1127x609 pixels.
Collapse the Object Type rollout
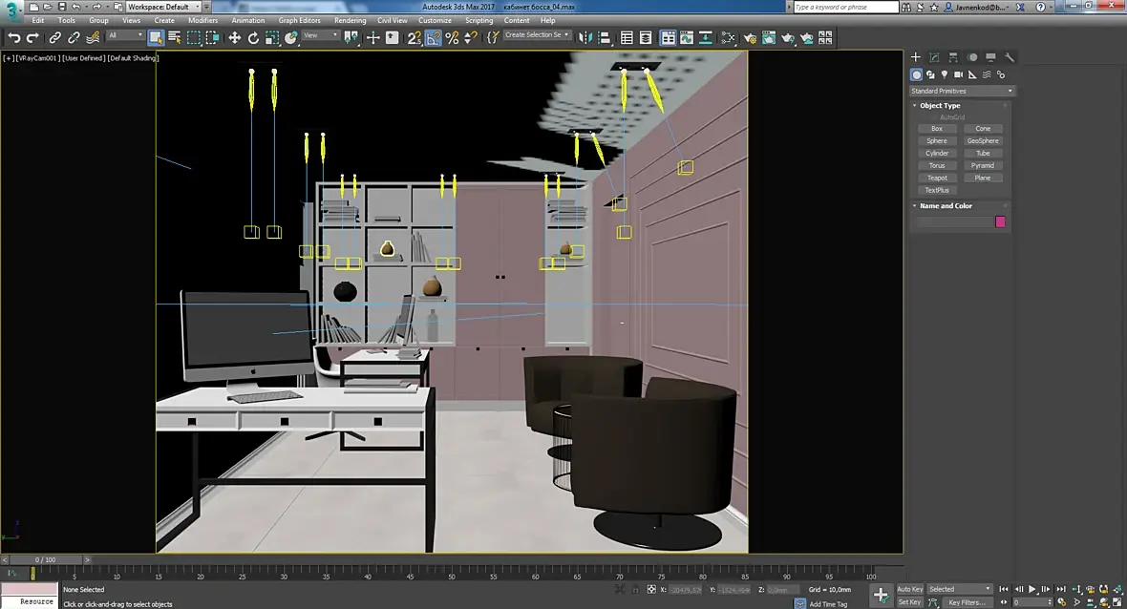point(940,105)
